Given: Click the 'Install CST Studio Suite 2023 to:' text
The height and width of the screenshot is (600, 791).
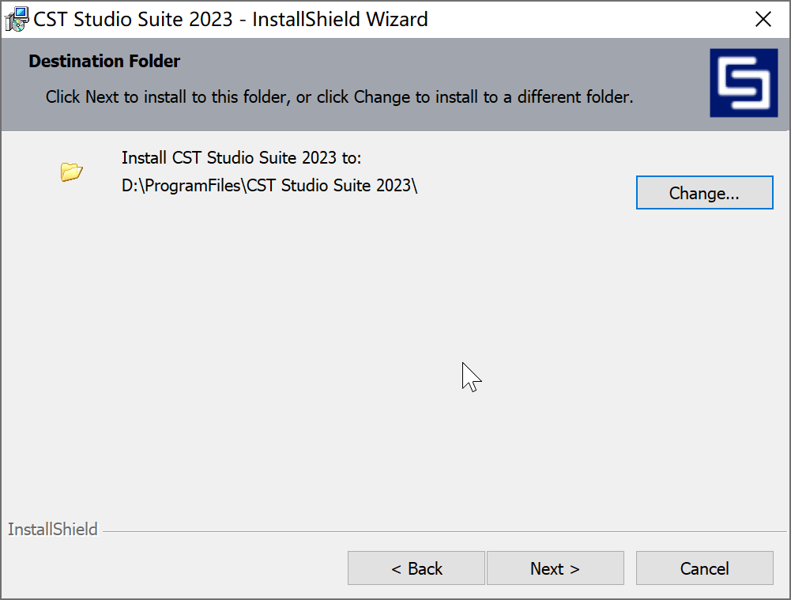Looking at the screenshot, I should click(240, 157).
